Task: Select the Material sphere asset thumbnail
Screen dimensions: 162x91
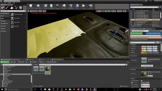Action: tap(48, 69)
